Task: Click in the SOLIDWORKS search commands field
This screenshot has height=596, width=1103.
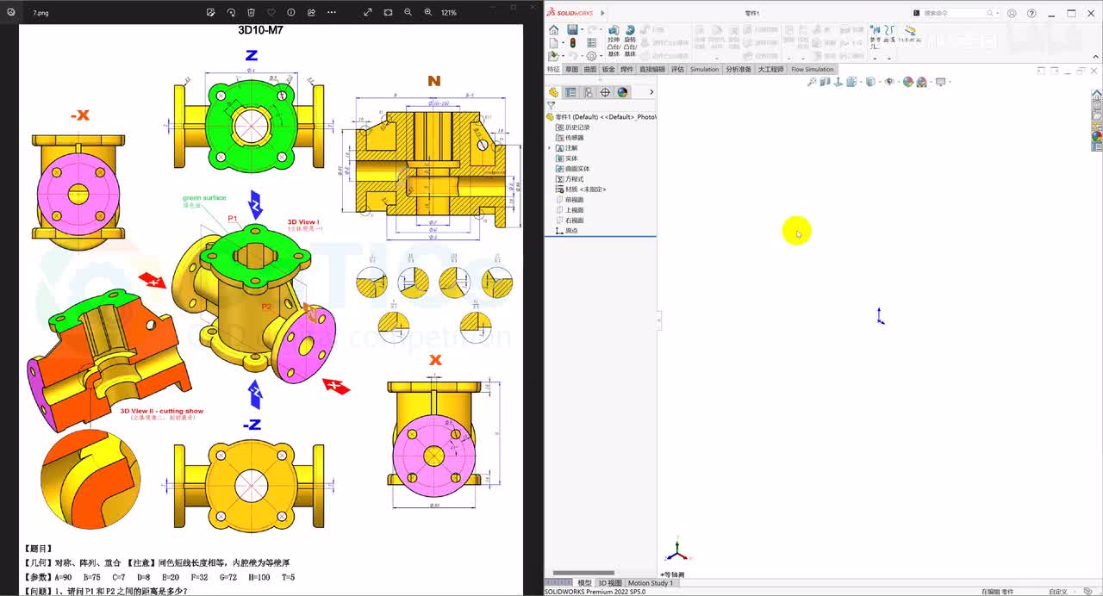Action: (x=955, y=13)
